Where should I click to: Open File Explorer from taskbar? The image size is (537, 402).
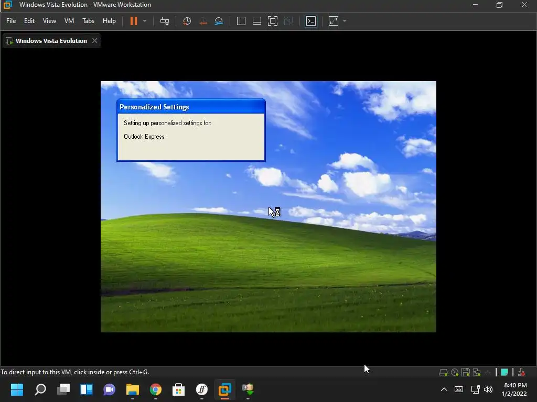(133, 389)
